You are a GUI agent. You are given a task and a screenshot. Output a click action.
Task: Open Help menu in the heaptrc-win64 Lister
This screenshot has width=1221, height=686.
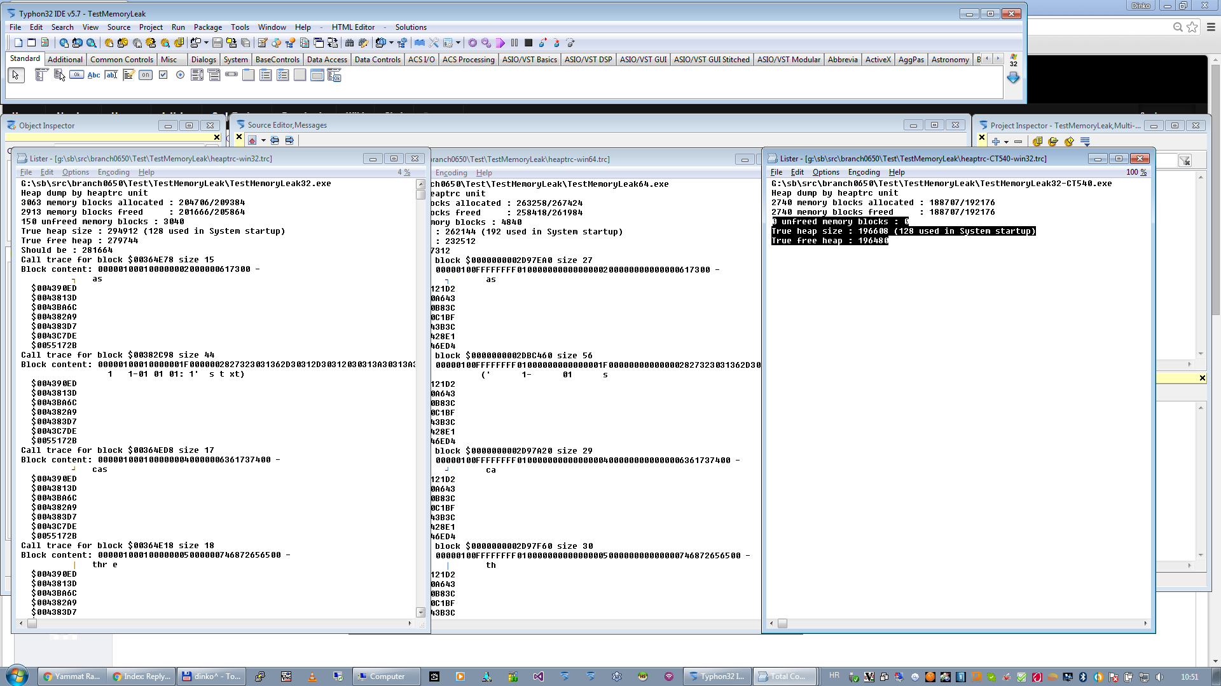coord(484,173)
